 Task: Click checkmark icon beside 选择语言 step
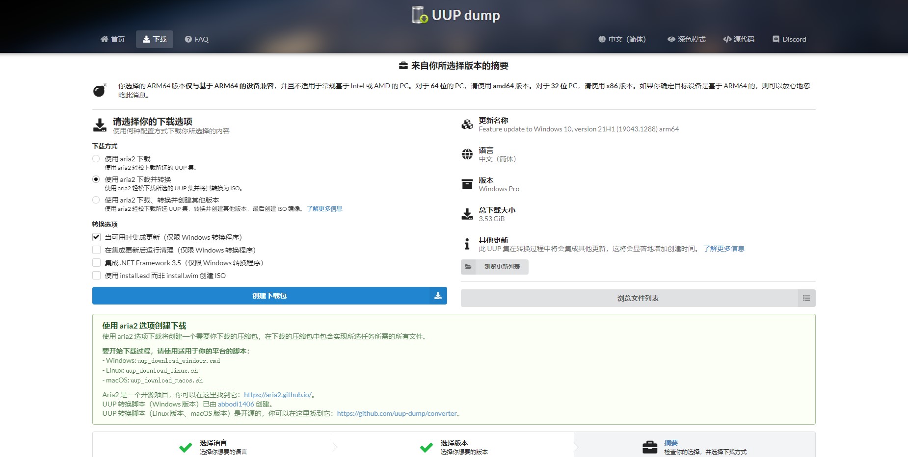tap(186, 447)
